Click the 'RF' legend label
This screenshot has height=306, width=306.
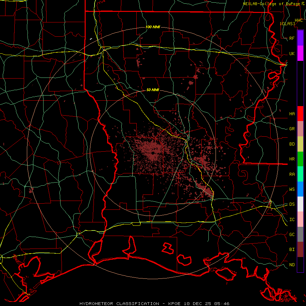[x=292, y=38]
